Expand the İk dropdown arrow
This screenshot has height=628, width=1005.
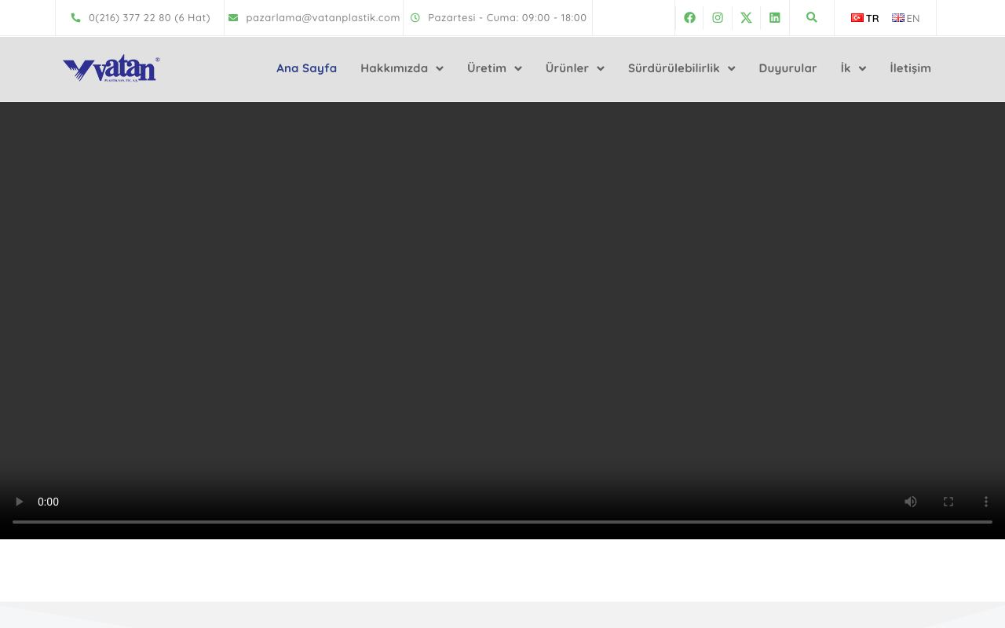[862, 68]
